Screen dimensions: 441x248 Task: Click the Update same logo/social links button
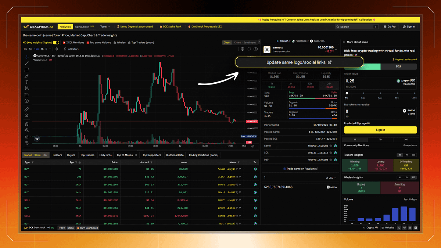pos(300,62)
